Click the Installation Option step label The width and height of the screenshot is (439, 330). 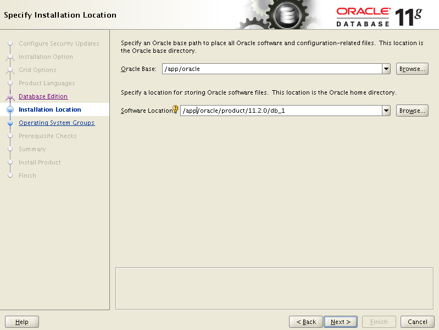tap(46, 57)
